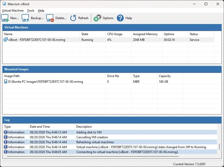This screenshot has height=167, width=224.
Task: Select the state changed from Off to Running description
Action: [x=142, y=147]
